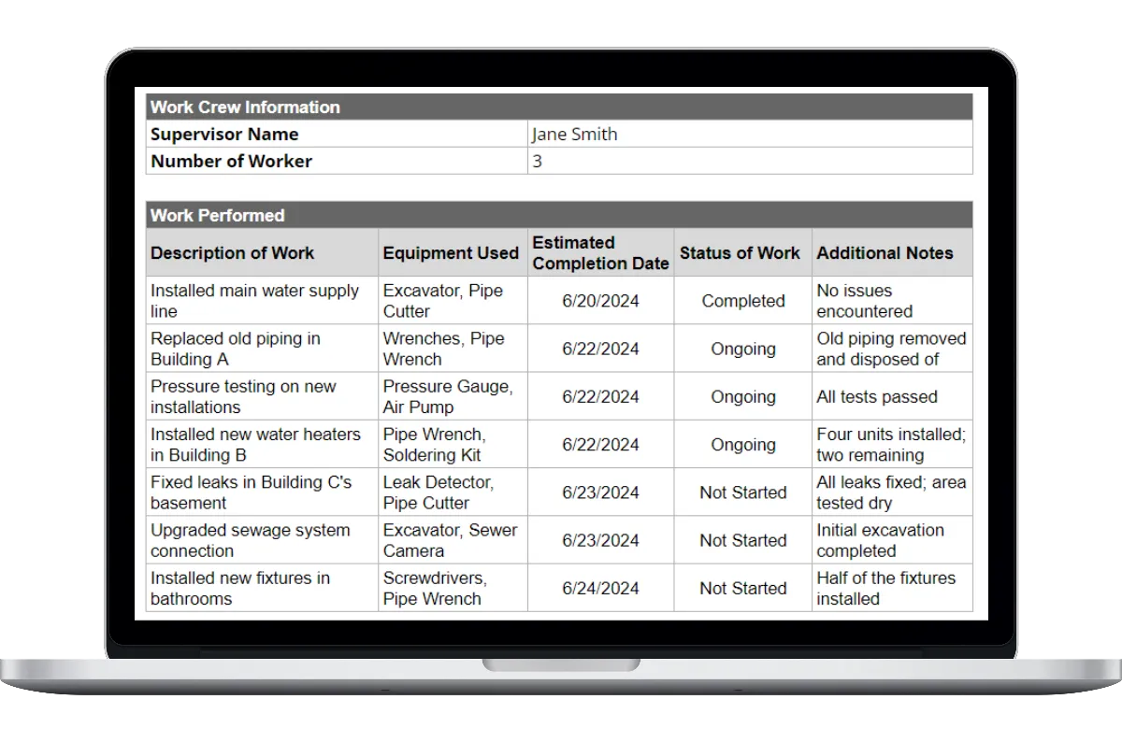Click the Equipment Used column header

click(x=451, y=253)
